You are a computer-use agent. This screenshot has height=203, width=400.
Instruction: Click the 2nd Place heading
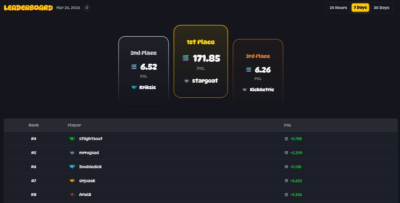click(144, 53)
